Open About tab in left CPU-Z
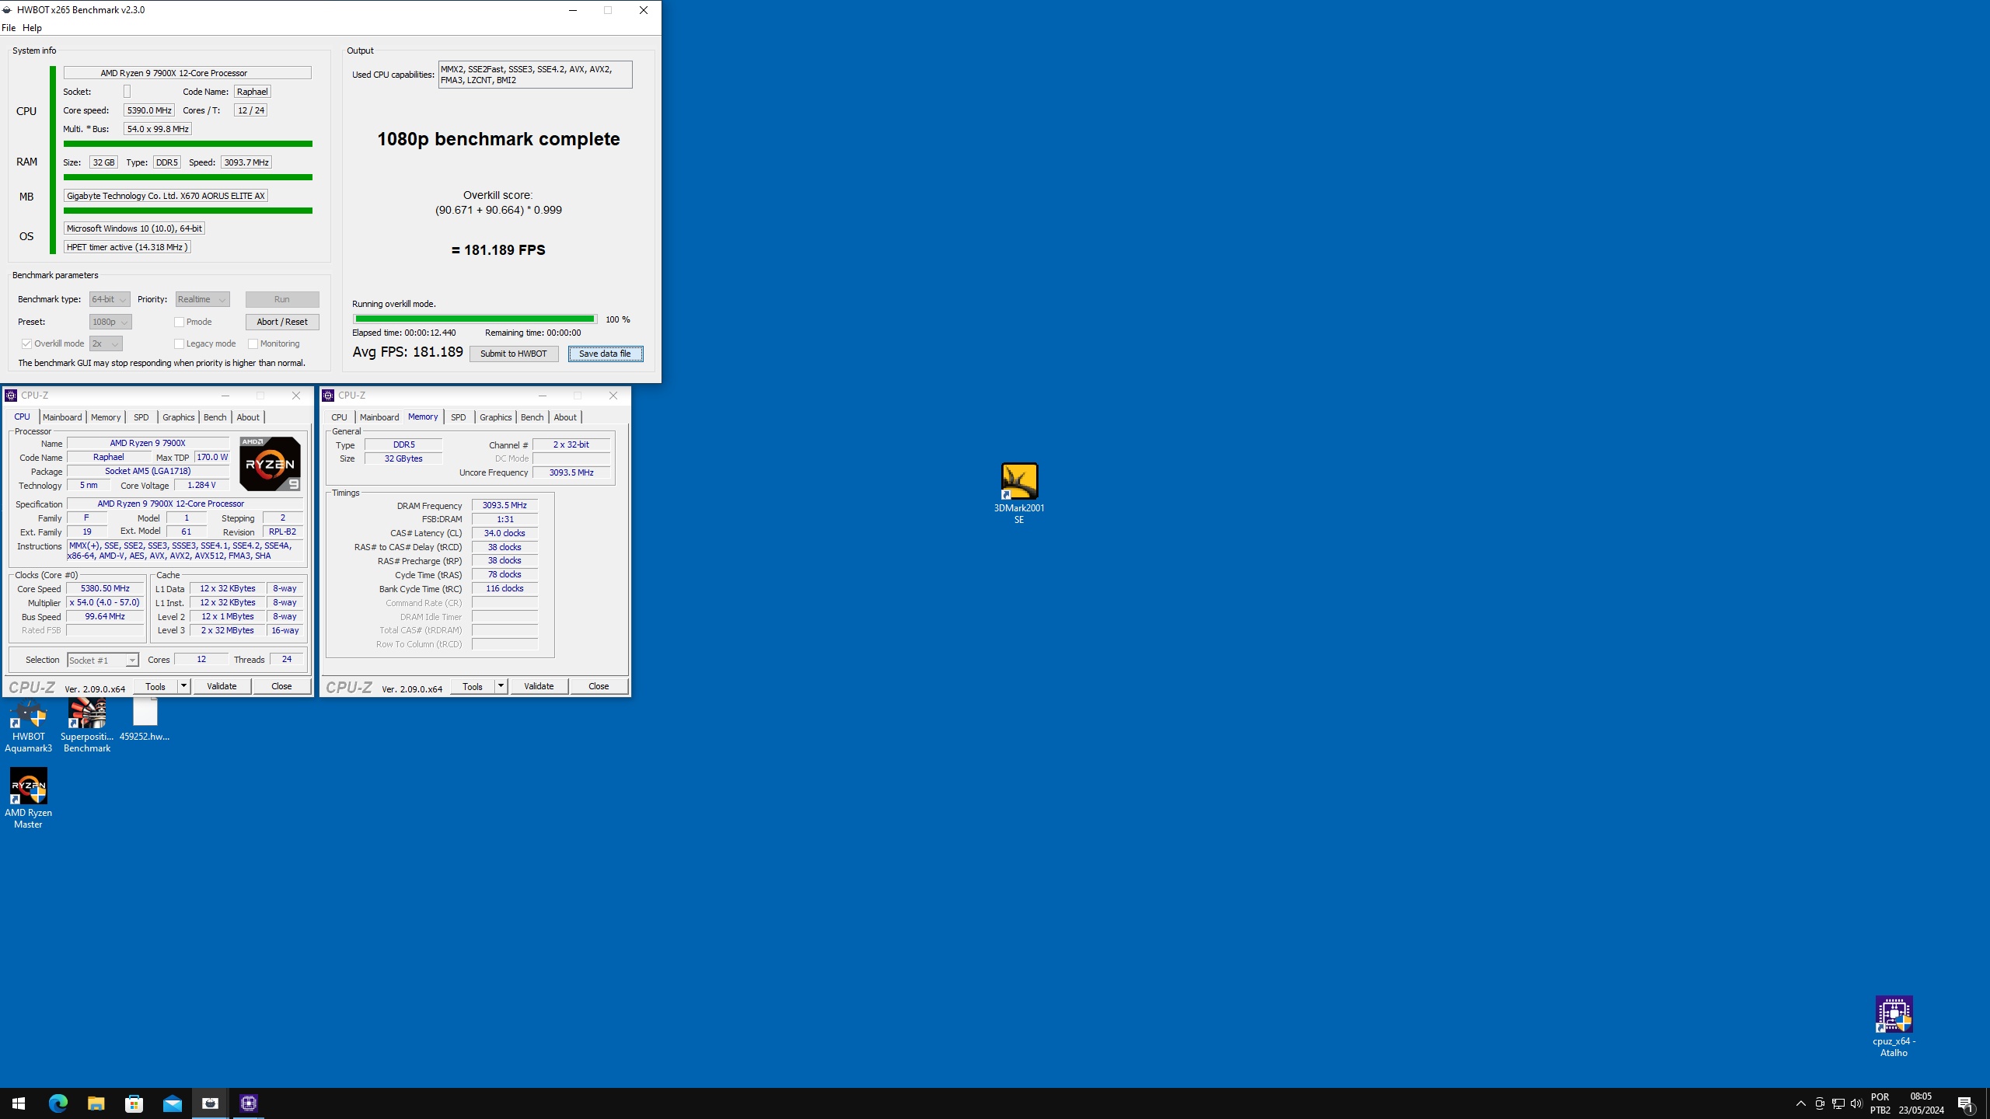Image resolution: width=1990 pixels, height=1119 pixels. (248, 417)
